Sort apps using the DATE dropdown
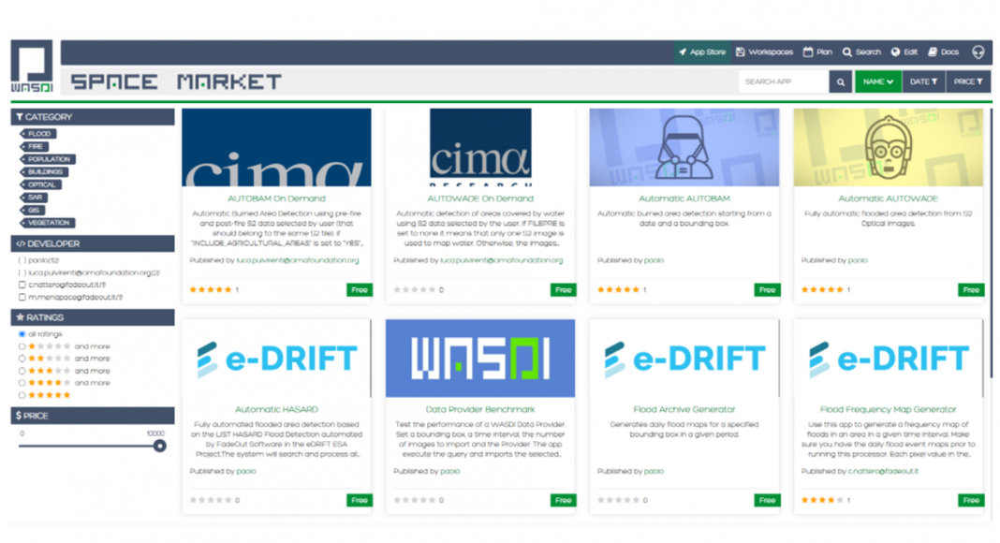 [x=922, y=81]
